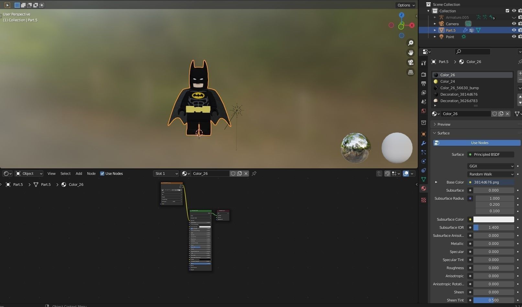This screenshot has width=522, height=307.
Task: Toggle camera view with the camera icon
Action: 411,62
